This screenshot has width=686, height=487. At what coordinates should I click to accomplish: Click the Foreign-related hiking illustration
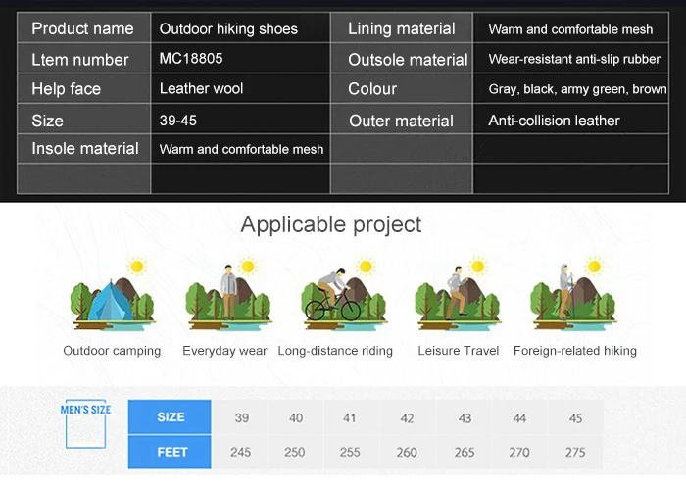[573, 293]
